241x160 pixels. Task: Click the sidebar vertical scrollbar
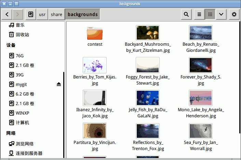(64, 115)
